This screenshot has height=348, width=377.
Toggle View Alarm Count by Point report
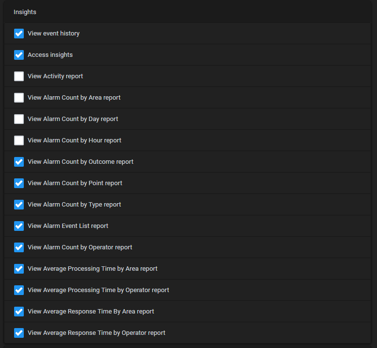tap(19, 183)
